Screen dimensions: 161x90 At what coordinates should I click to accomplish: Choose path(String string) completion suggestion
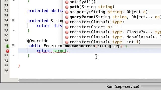[x=112, y=7]
